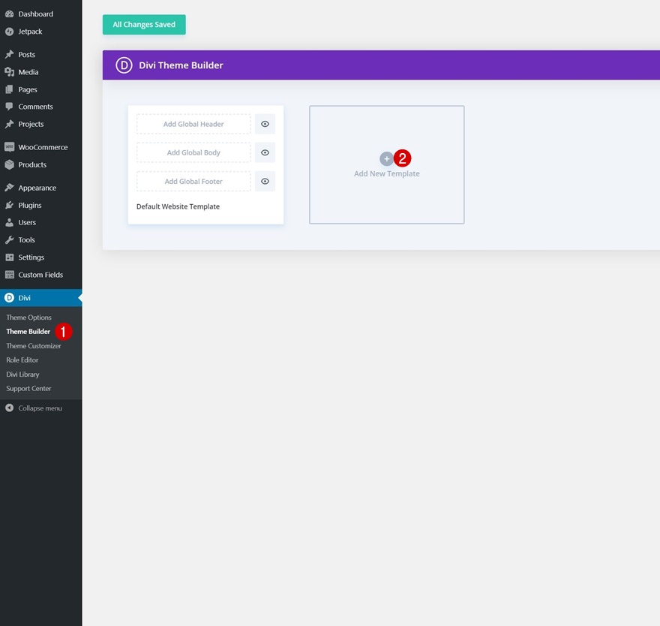
Task: Click the Pages icon in sidebar
Action: coord(9,89)
